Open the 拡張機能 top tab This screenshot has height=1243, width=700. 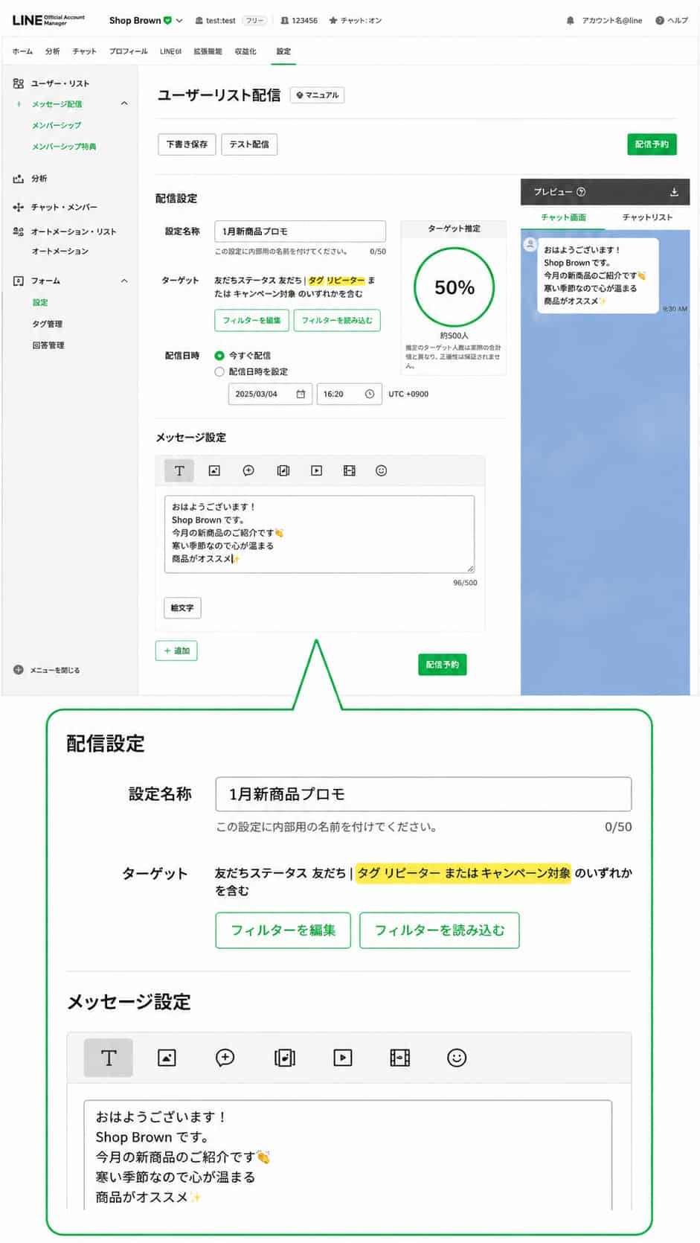(x=208, y=51)
